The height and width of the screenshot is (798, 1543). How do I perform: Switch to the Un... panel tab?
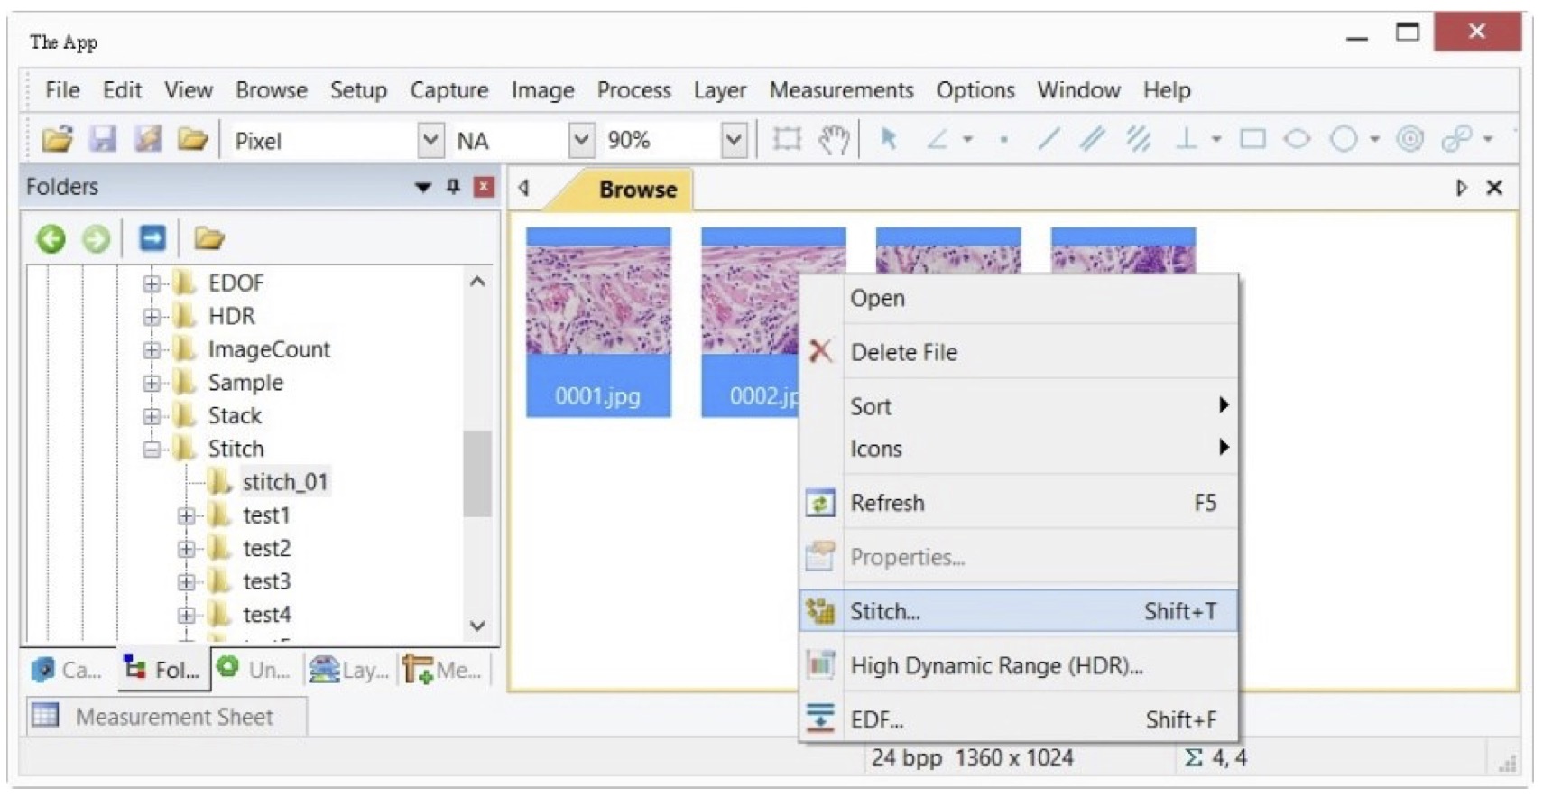coord(255,670)
